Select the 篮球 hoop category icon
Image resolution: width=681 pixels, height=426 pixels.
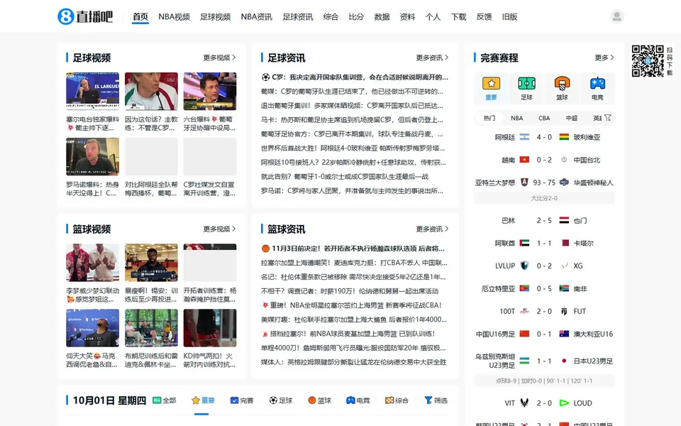(562, 83)
